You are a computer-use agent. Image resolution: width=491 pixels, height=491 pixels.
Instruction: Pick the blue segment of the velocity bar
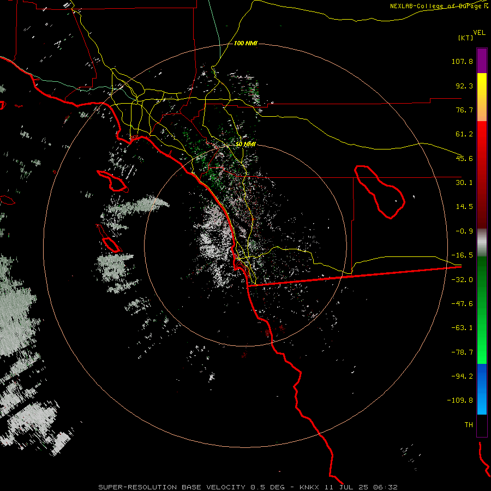[482, 389]
